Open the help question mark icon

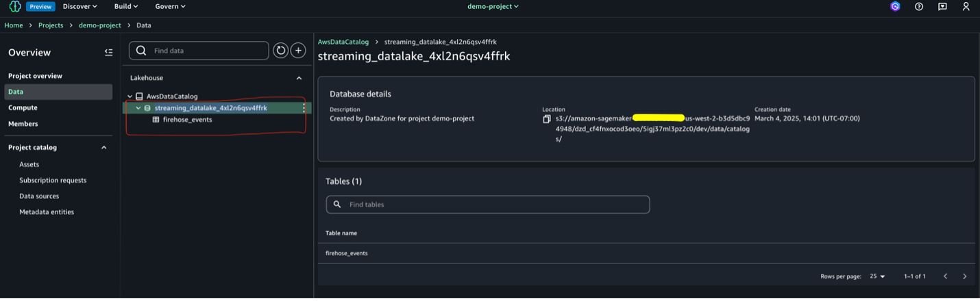[x=919, y=7]
